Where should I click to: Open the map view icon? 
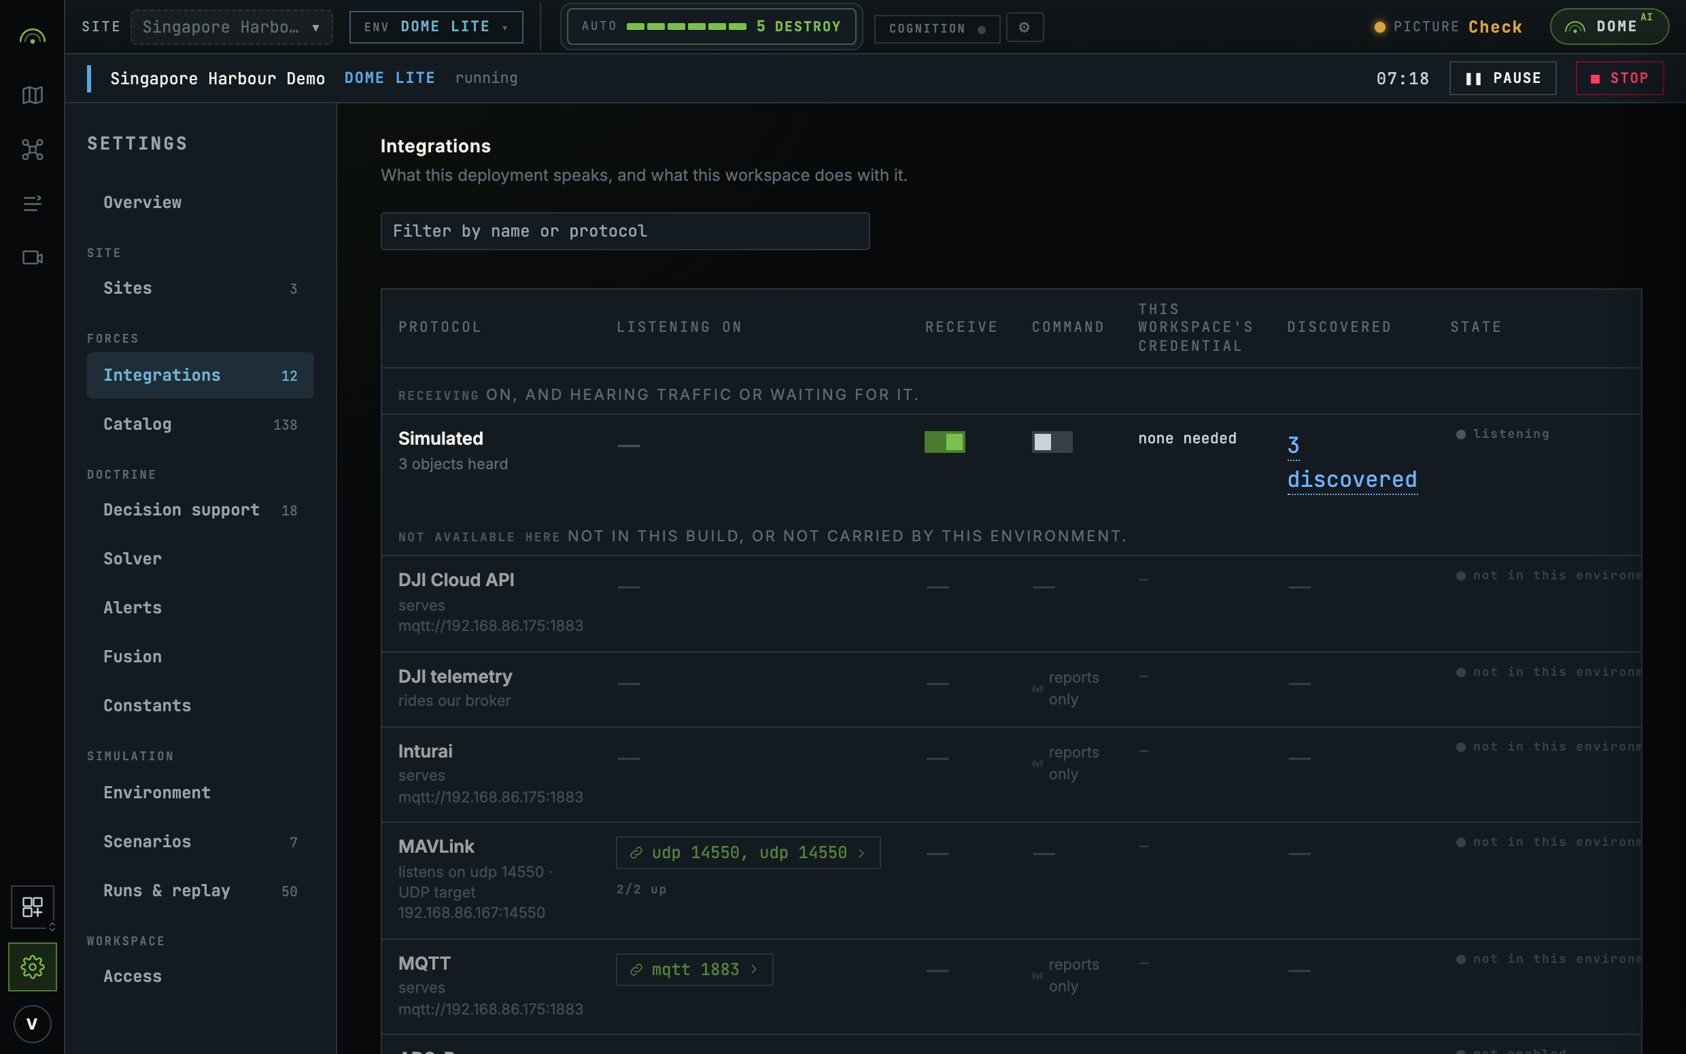click(32, 95)
